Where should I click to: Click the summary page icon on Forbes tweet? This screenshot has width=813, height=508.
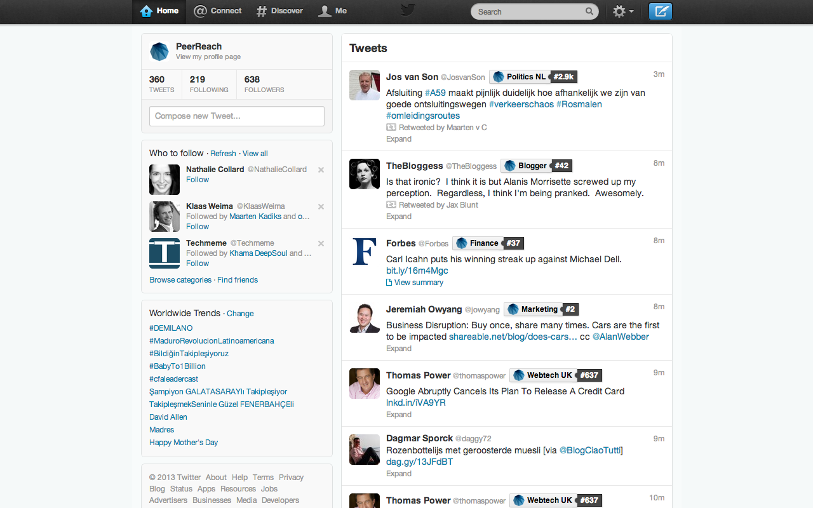(x=389, y=283)
